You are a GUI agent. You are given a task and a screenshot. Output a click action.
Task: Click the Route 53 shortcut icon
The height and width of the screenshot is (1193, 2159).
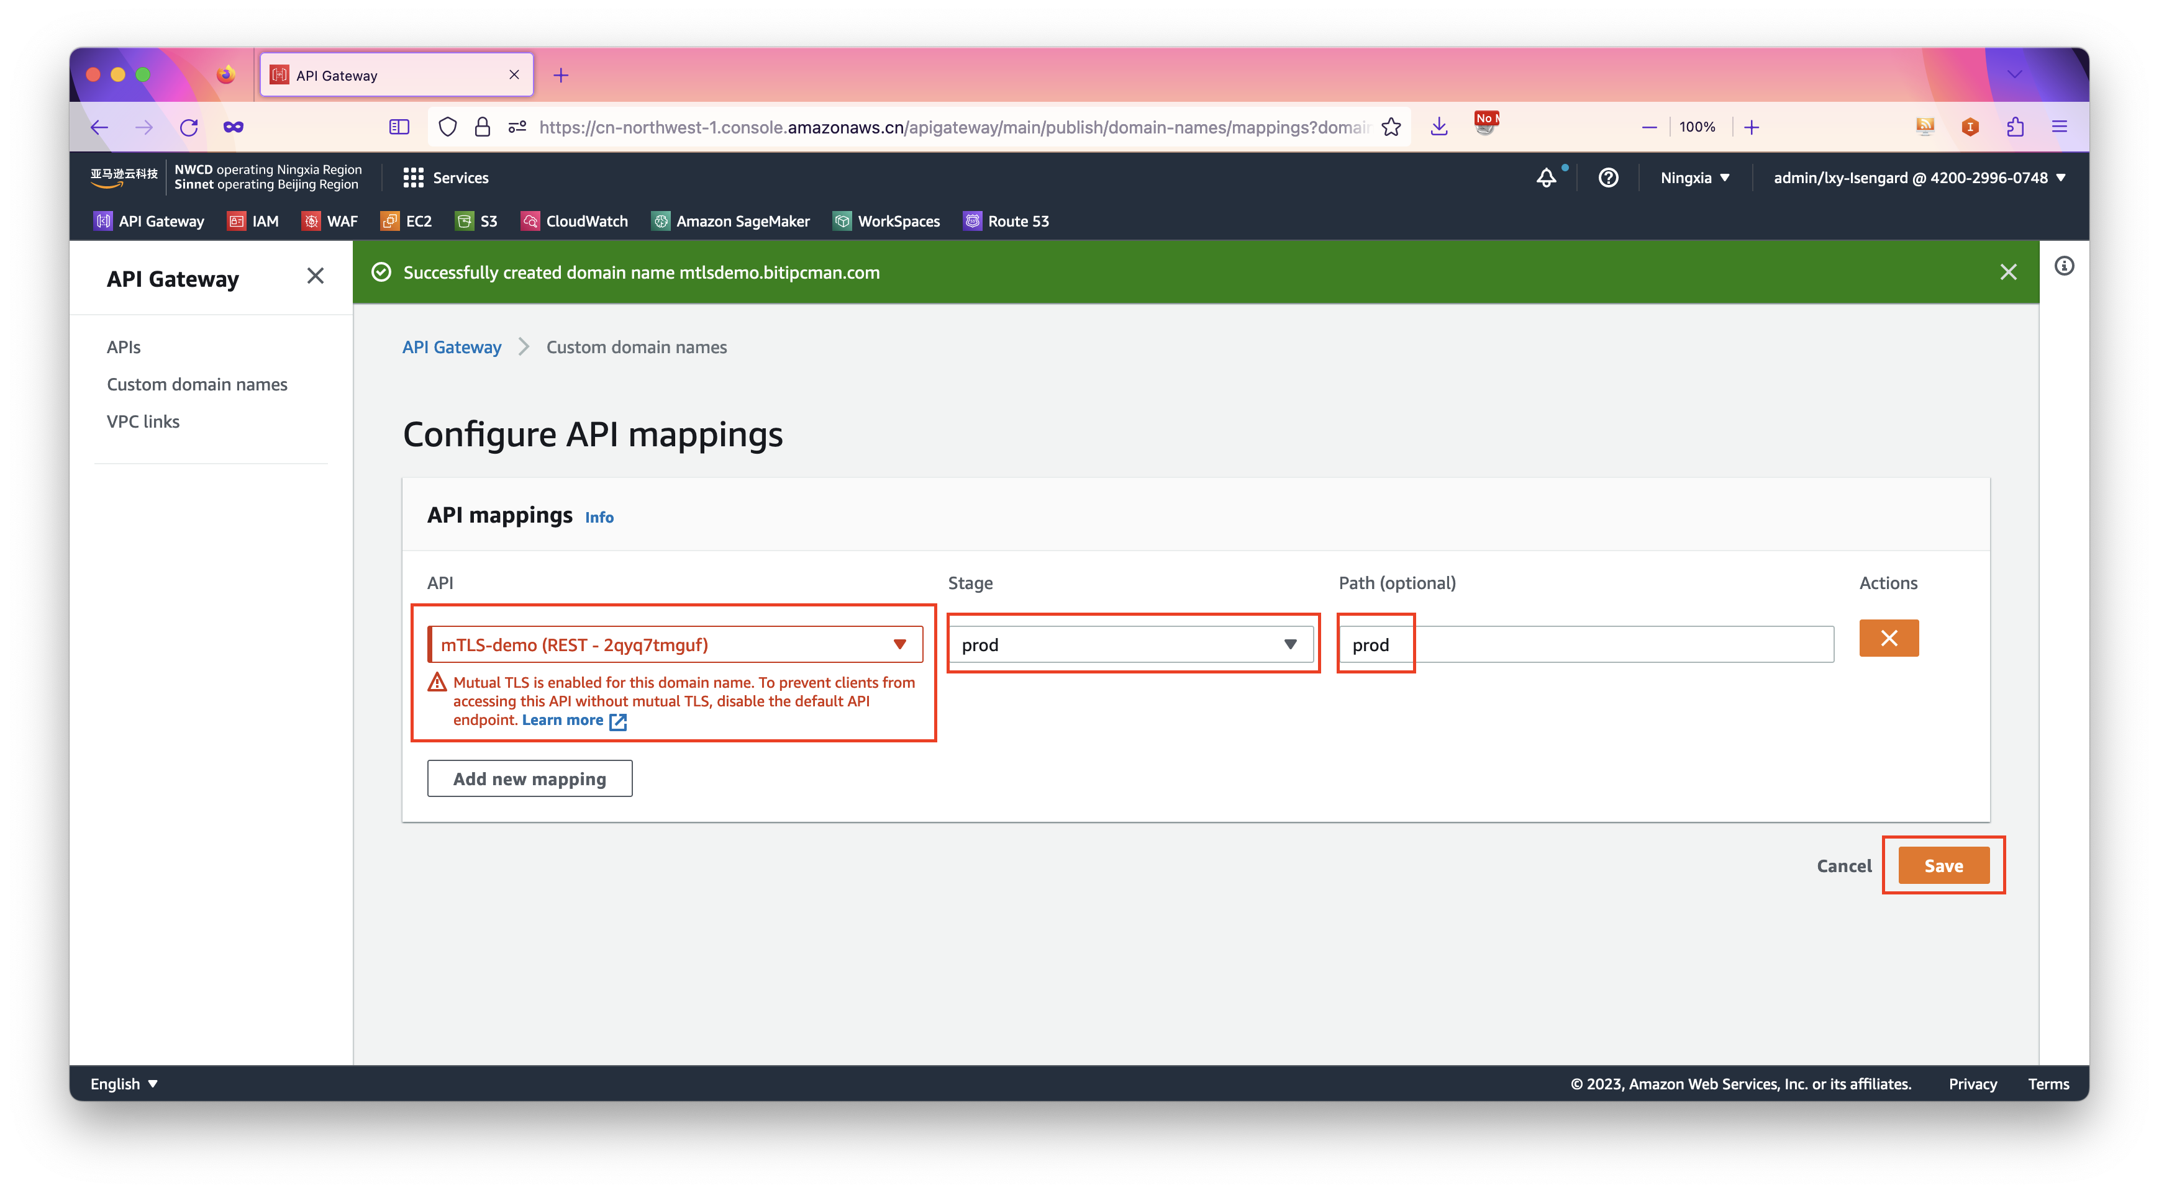(972, 221)
